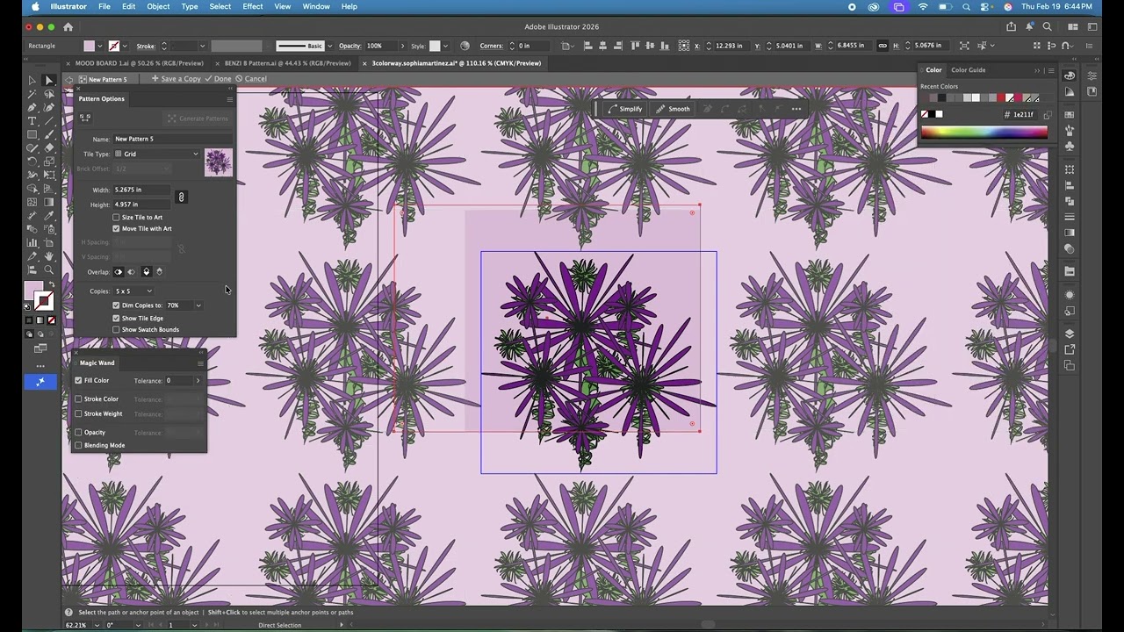This screenshot has height=632, width=1124.
Task: Set overlap to Left in Front
Action: pos(119,272)
